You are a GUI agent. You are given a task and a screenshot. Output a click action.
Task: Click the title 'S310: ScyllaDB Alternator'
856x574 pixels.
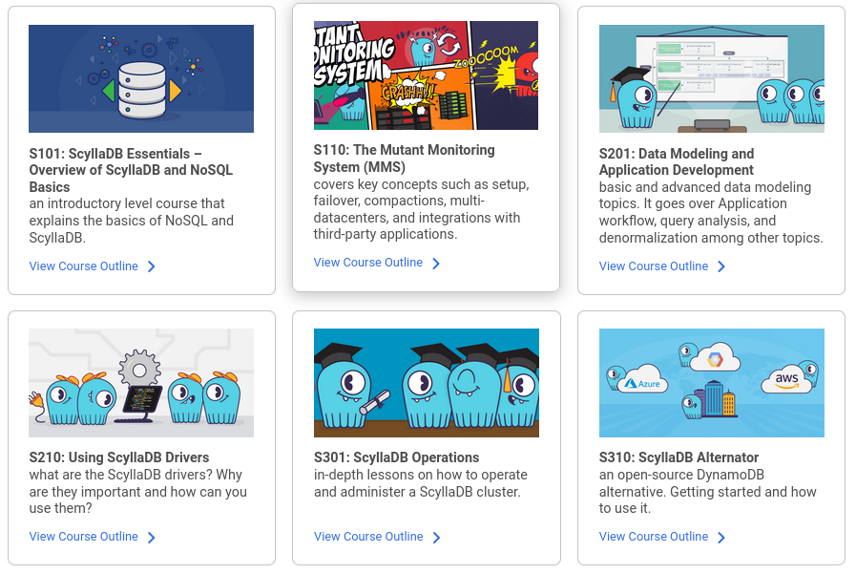point(679,457)
